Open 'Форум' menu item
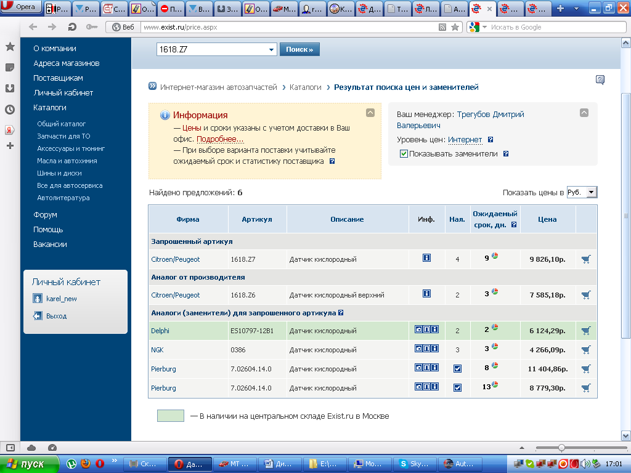Viewport: 631px width, 473px height. coord(45,215)
